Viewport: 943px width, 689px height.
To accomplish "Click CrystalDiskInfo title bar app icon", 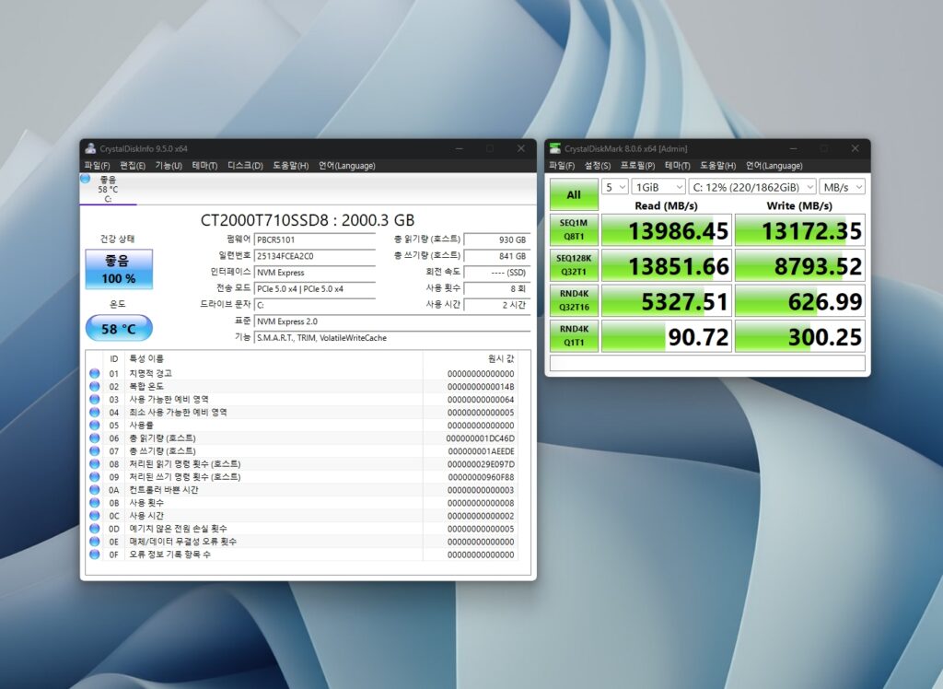I will coord(90,148).
